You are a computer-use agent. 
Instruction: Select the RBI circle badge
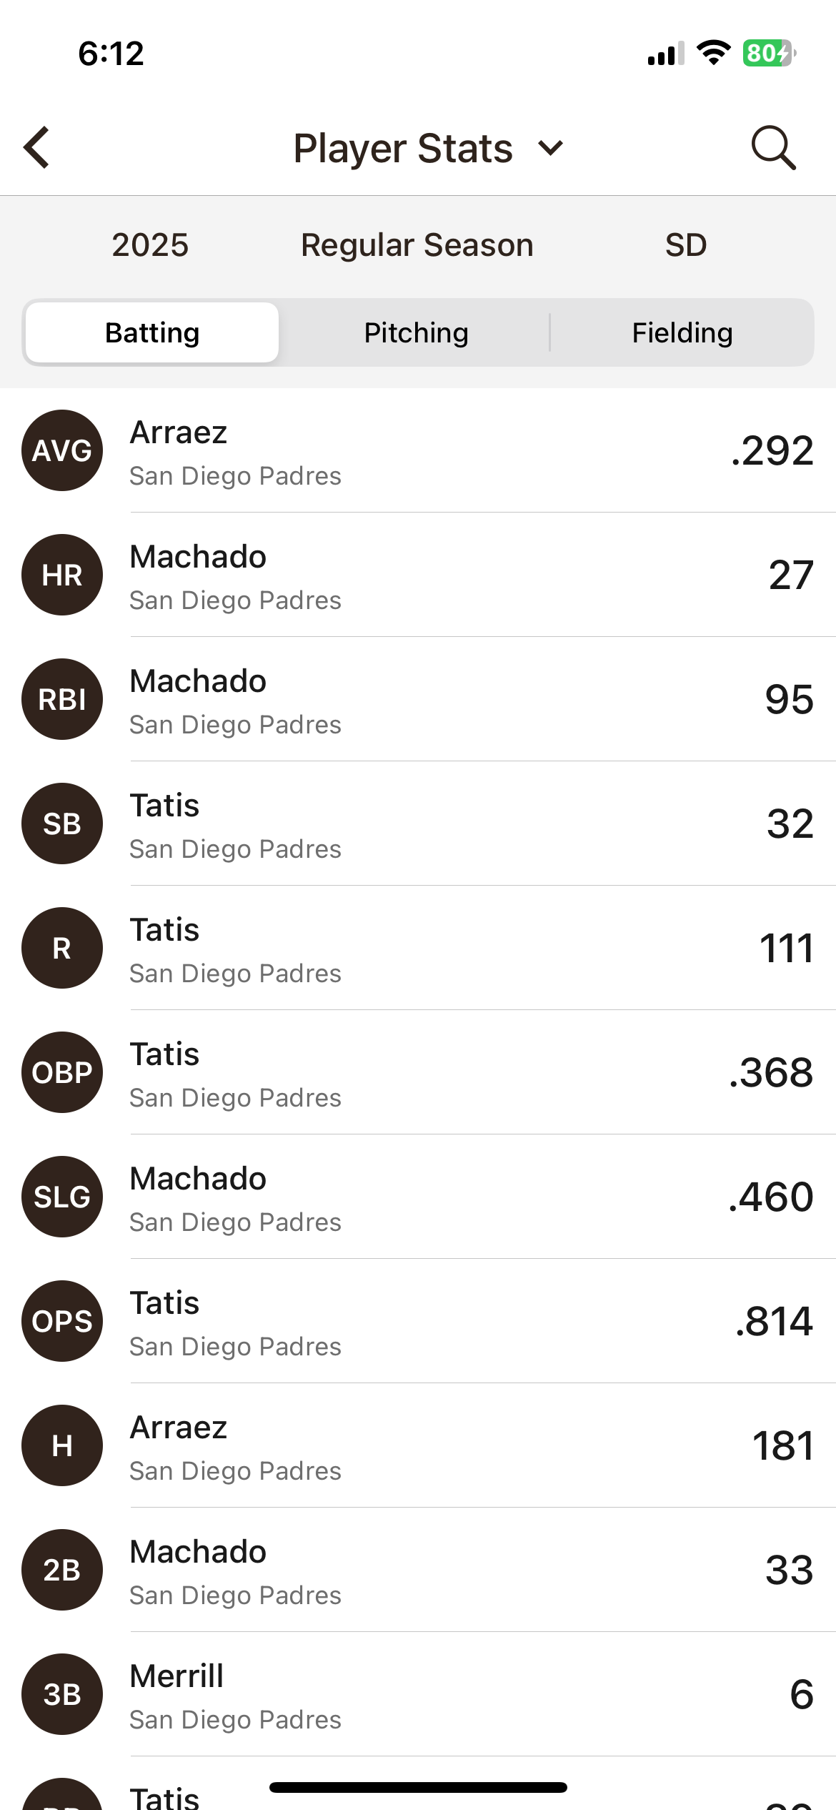point(62,699)
